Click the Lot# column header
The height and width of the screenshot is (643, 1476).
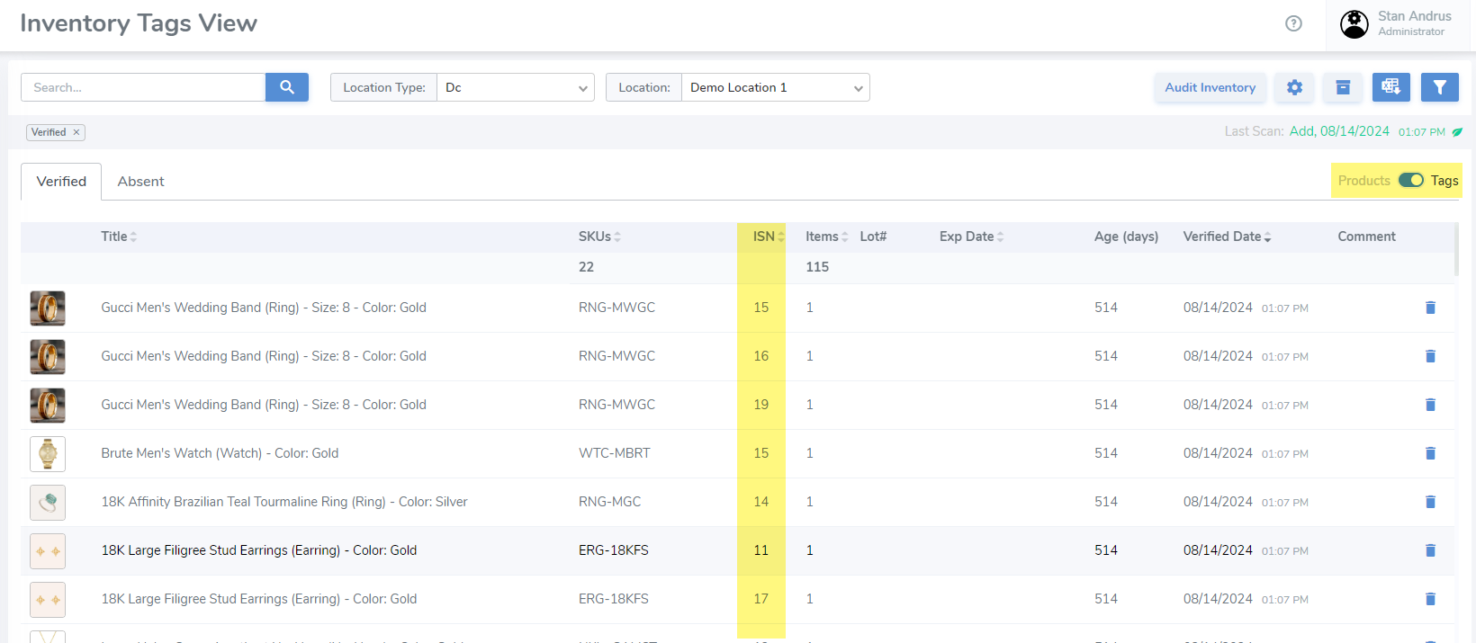click(873, 237)
